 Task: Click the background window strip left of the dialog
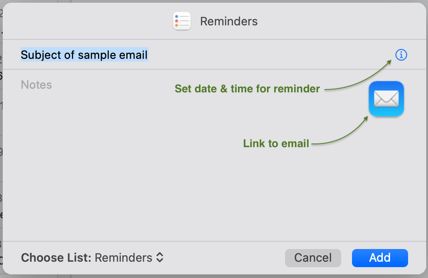coord(1,136)
